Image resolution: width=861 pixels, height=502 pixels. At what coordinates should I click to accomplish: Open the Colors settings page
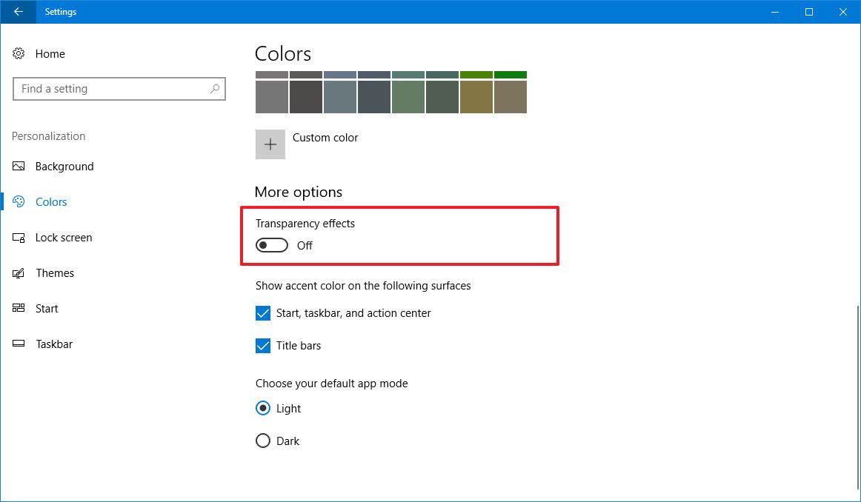tap(51, 202)
